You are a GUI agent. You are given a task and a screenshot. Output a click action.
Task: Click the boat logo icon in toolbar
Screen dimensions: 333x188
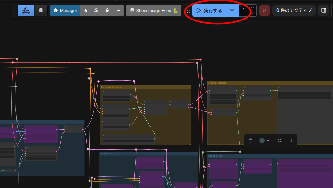[26, 10]
